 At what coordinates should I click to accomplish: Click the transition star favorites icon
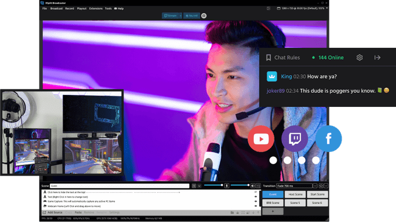point(320,186)
